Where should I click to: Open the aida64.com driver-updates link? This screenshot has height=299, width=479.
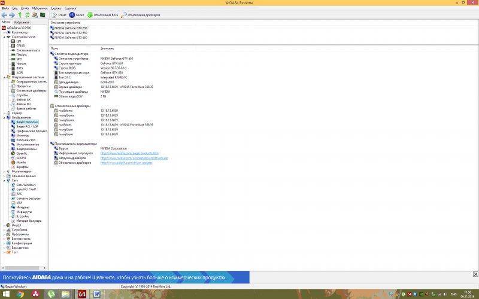[126, 162]
